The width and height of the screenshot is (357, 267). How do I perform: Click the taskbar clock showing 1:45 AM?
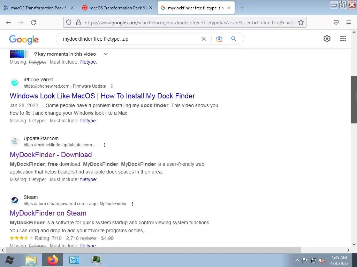coord(339,260)
